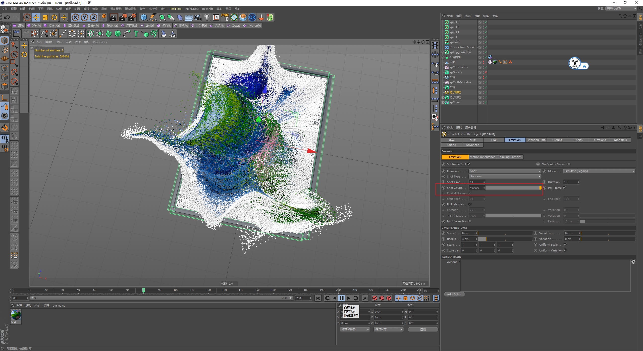Viewport: 643px width, 351px height.
Task: Switch to the Extended Data tab
Action: [x=536, y=140]
